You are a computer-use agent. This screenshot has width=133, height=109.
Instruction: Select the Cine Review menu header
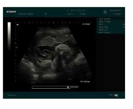(111, 19)
